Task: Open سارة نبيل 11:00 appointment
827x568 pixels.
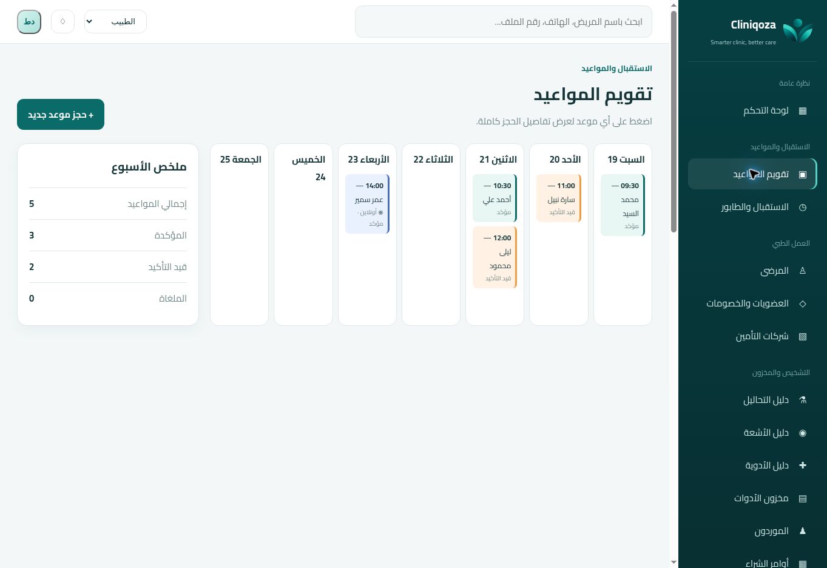Action: 559,198
